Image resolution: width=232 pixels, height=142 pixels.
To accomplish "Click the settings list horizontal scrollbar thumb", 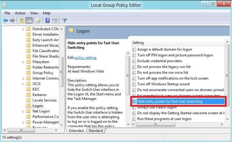I will point(156,125).
